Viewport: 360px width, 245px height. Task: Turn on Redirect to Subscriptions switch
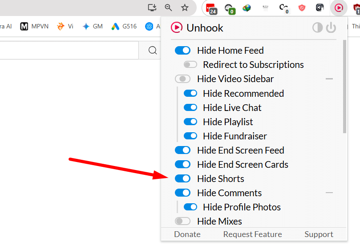(190, 64)
